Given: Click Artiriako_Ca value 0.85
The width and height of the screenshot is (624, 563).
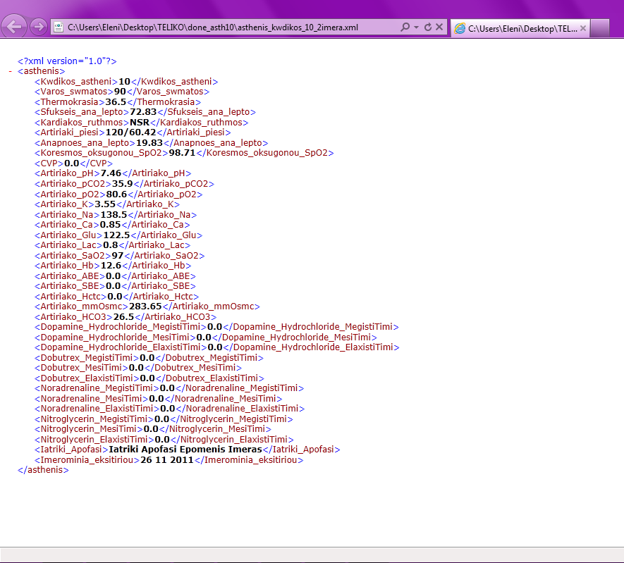Looking at the screenshot, I should (x=110, y=225).
